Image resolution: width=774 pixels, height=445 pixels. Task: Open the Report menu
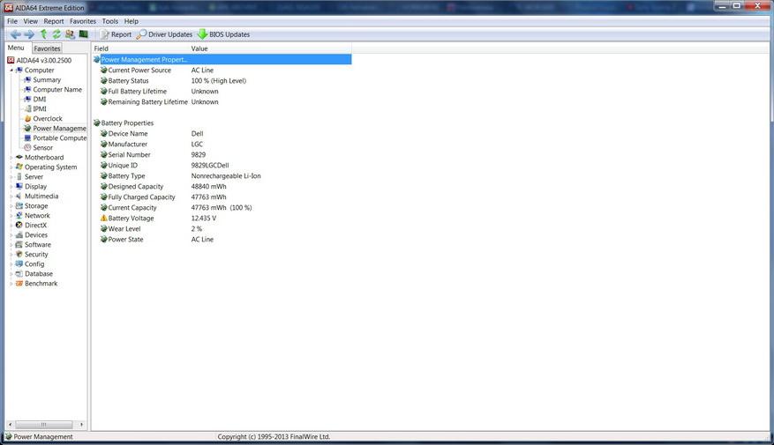pyautogui.click(x=53, y=21)
